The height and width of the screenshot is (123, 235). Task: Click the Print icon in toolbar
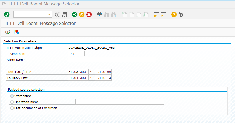[99, 15]
